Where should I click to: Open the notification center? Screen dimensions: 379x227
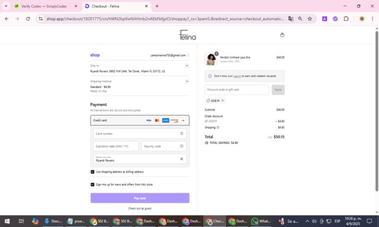(369, 221)
